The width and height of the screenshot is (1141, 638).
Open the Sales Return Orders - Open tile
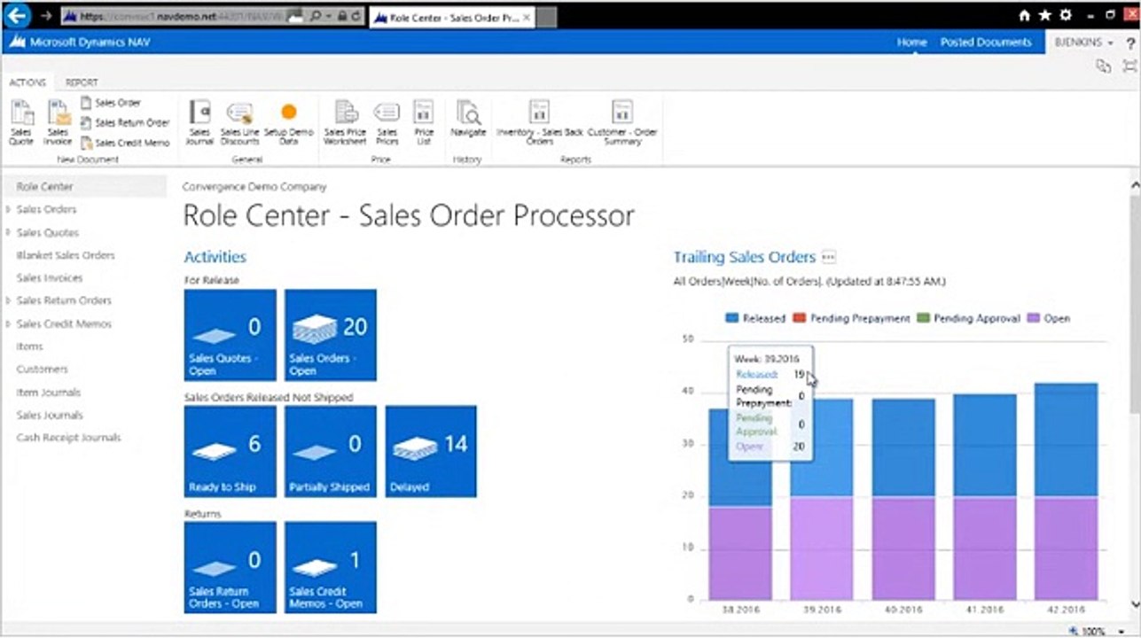tap(230, 567)
